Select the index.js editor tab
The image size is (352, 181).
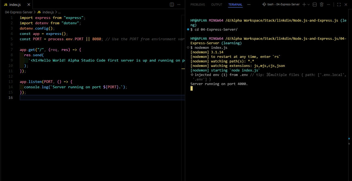[x=16, y=5]
